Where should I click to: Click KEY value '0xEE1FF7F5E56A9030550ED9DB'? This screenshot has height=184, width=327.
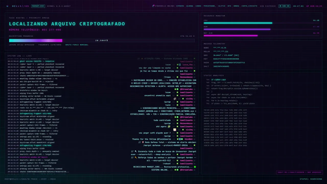[x=226, y=59]
